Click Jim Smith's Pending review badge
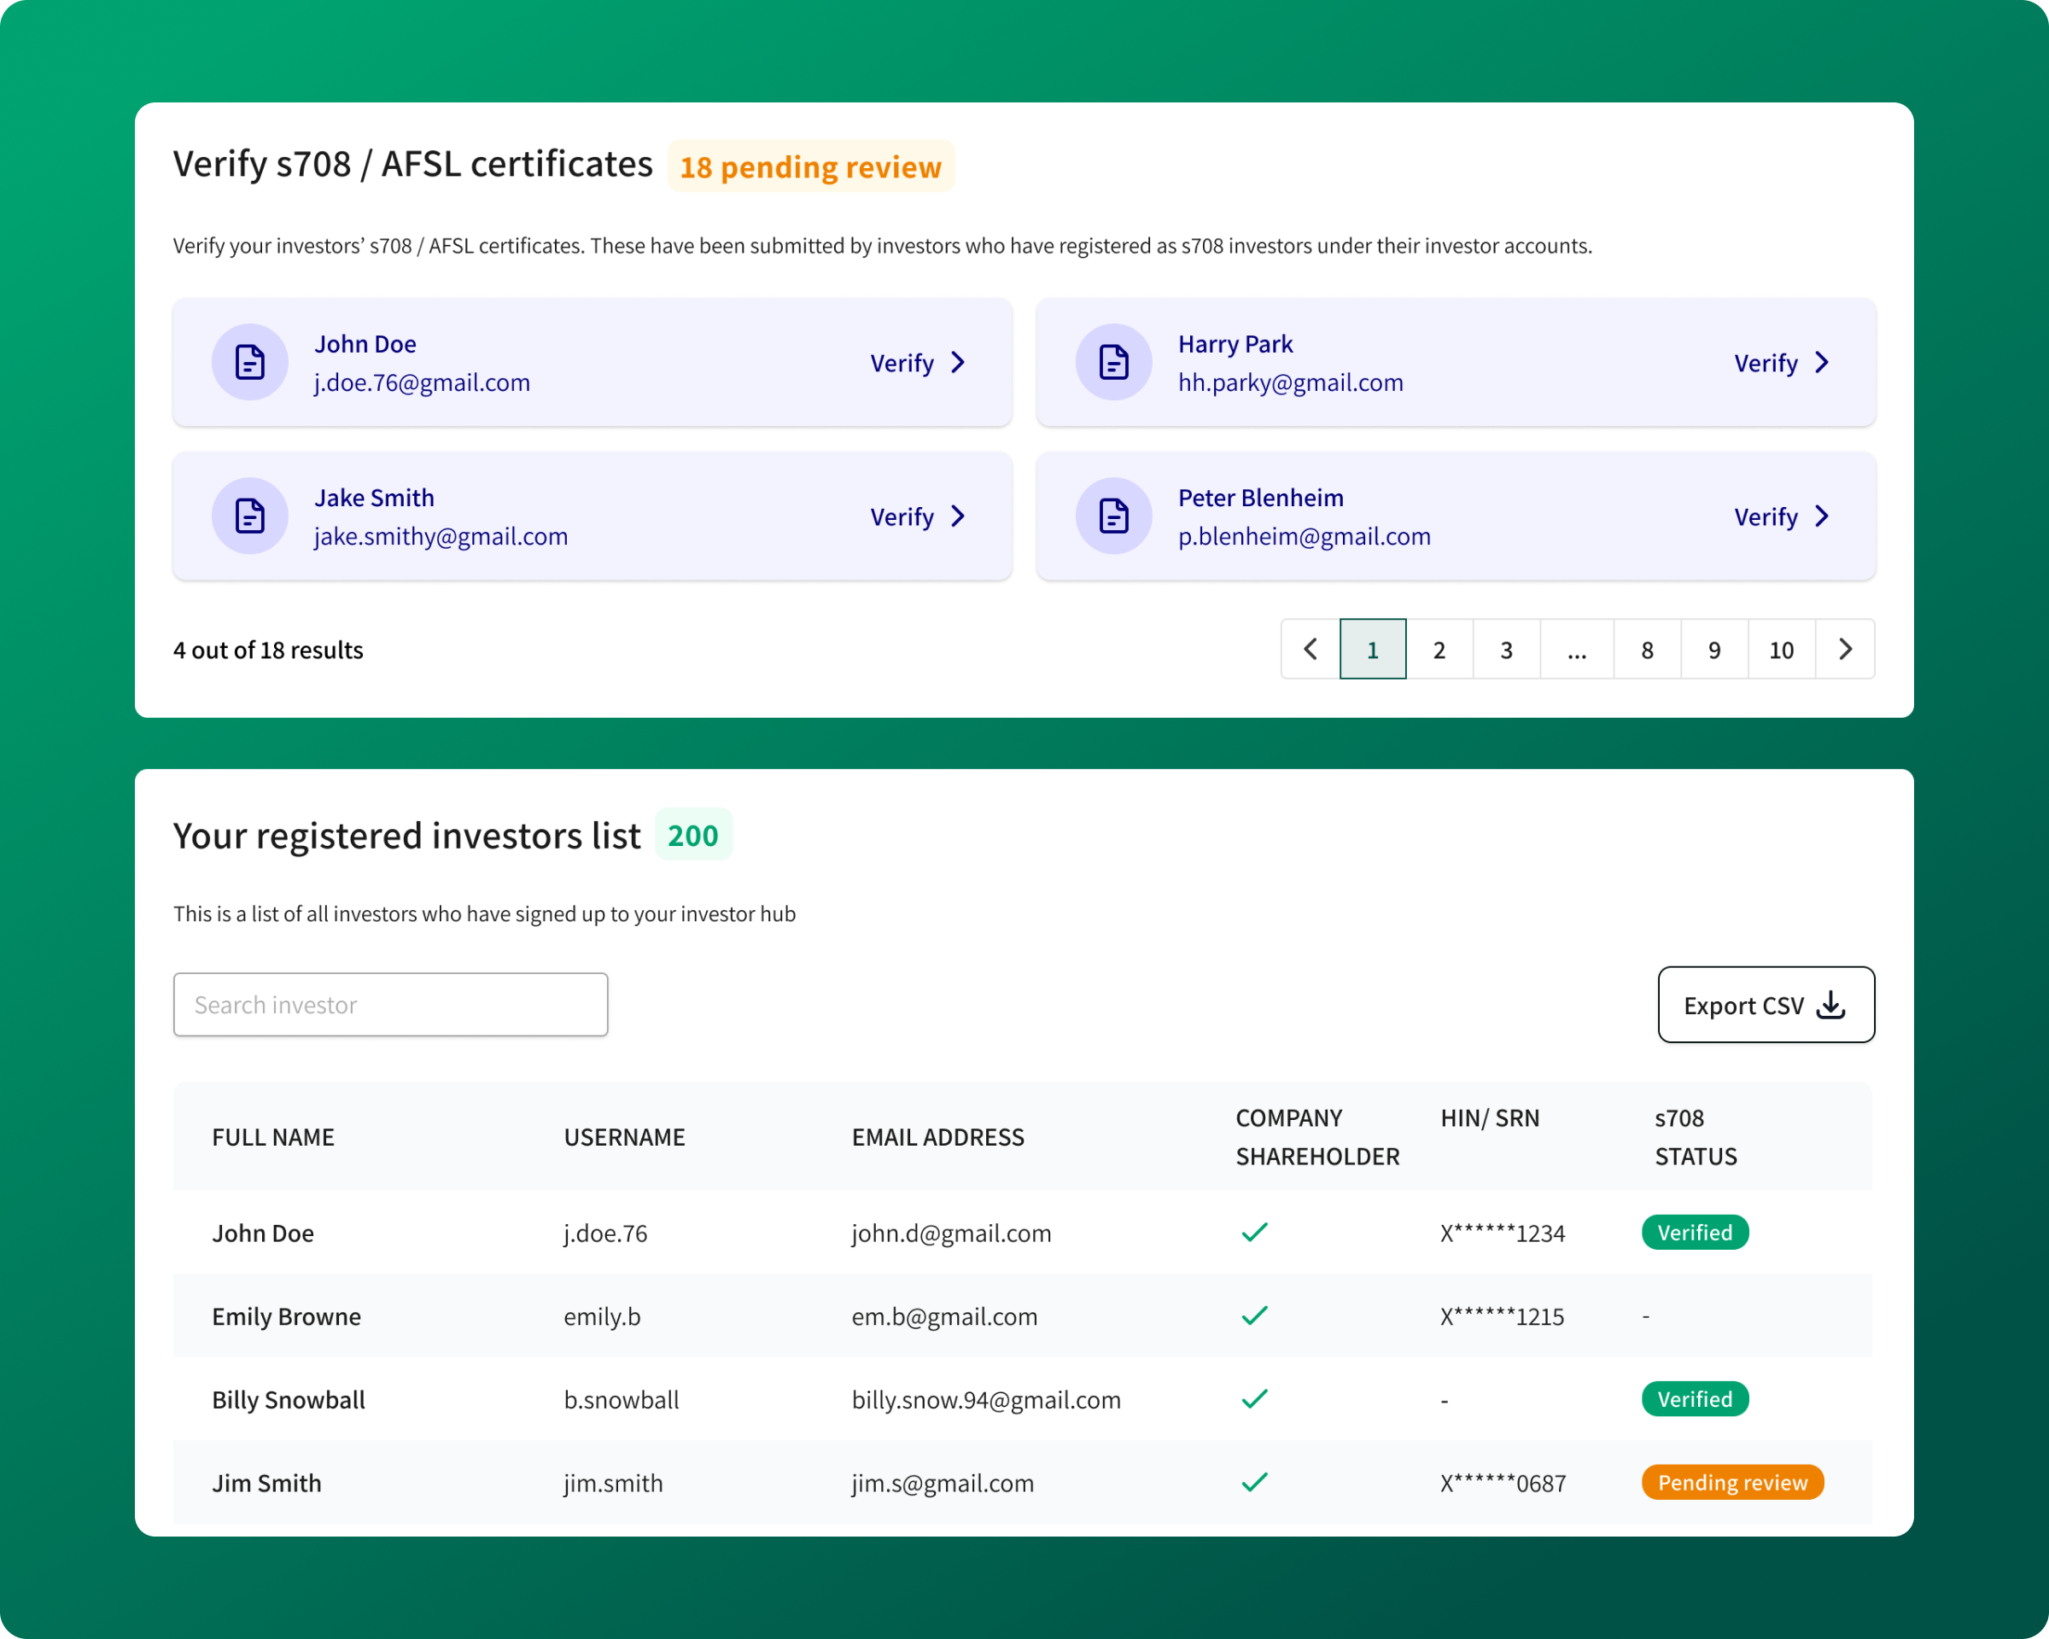The width and height of the screenshot is (2049, 1639). (1731, 1482)
